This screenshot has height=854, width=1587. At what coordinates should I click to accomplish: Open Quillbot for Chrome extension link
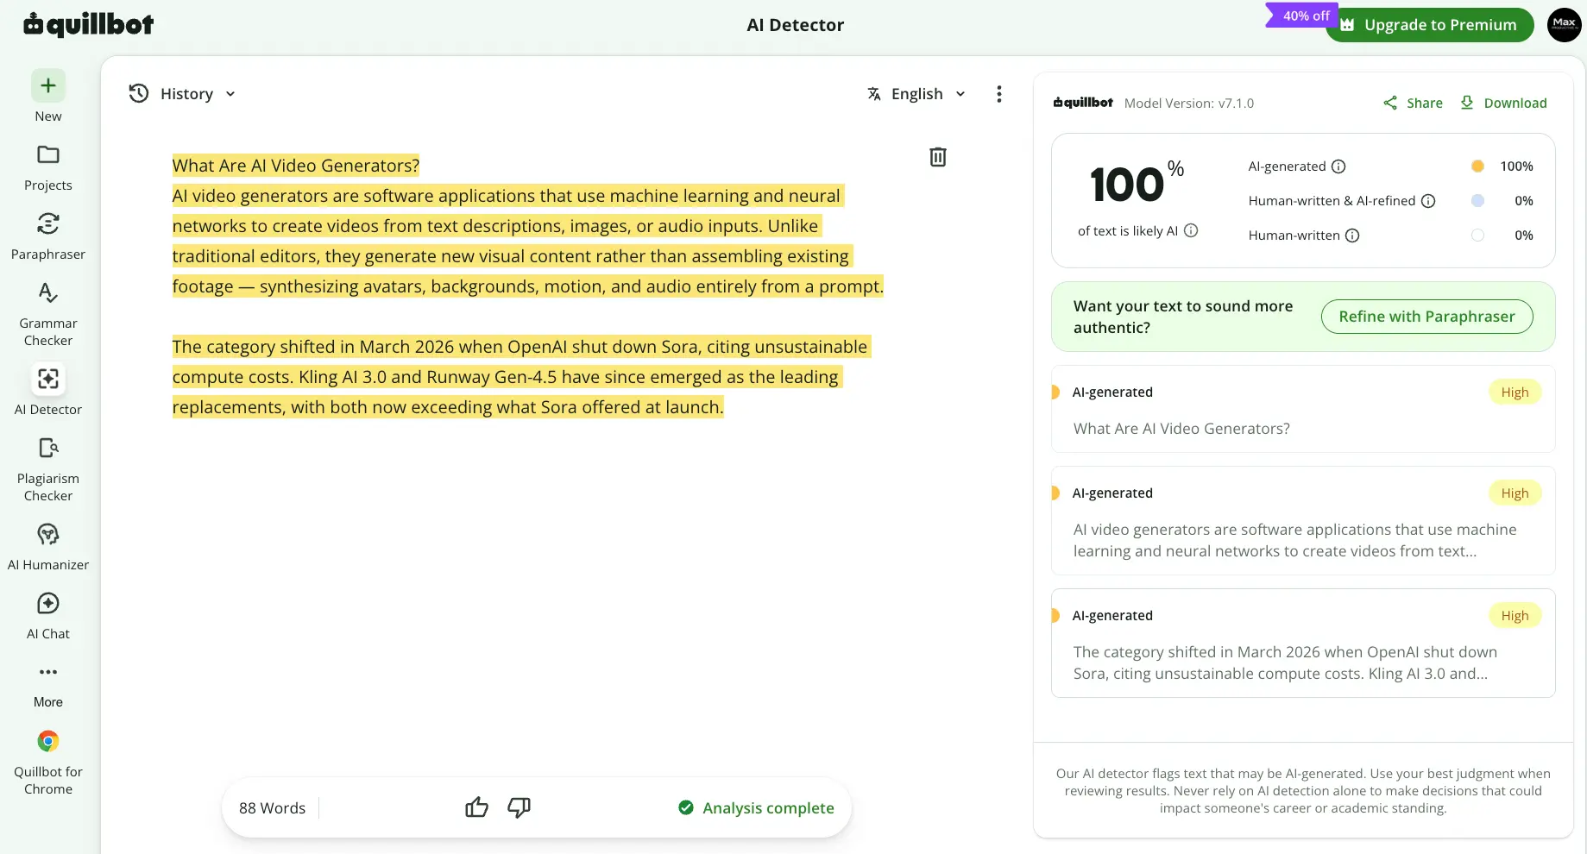point(48,763)
